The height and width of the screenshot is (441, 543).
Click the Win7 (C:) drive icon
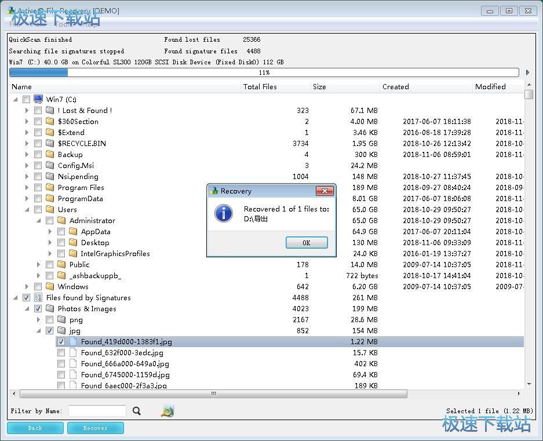(38, 99)
